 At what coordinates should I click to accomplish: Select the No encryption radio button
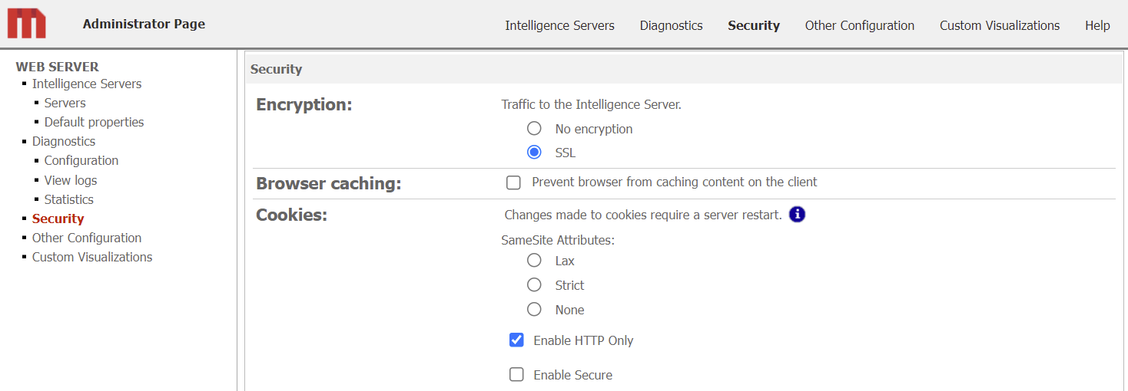[534, 129]
